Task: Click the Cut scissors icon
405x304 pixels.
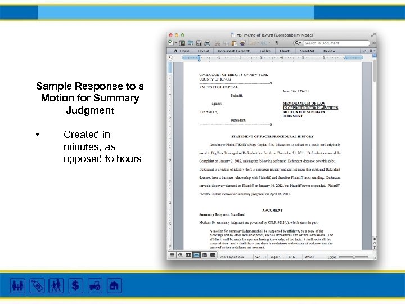Action: tap(218, 43)
